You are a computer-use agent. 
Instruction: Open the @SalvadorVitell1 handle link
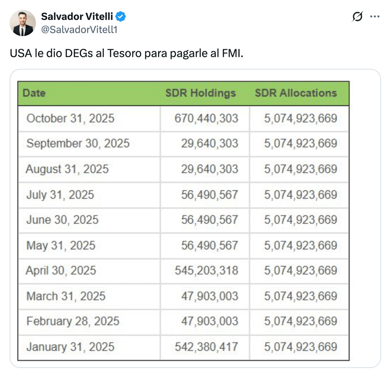tap(79, 29)
